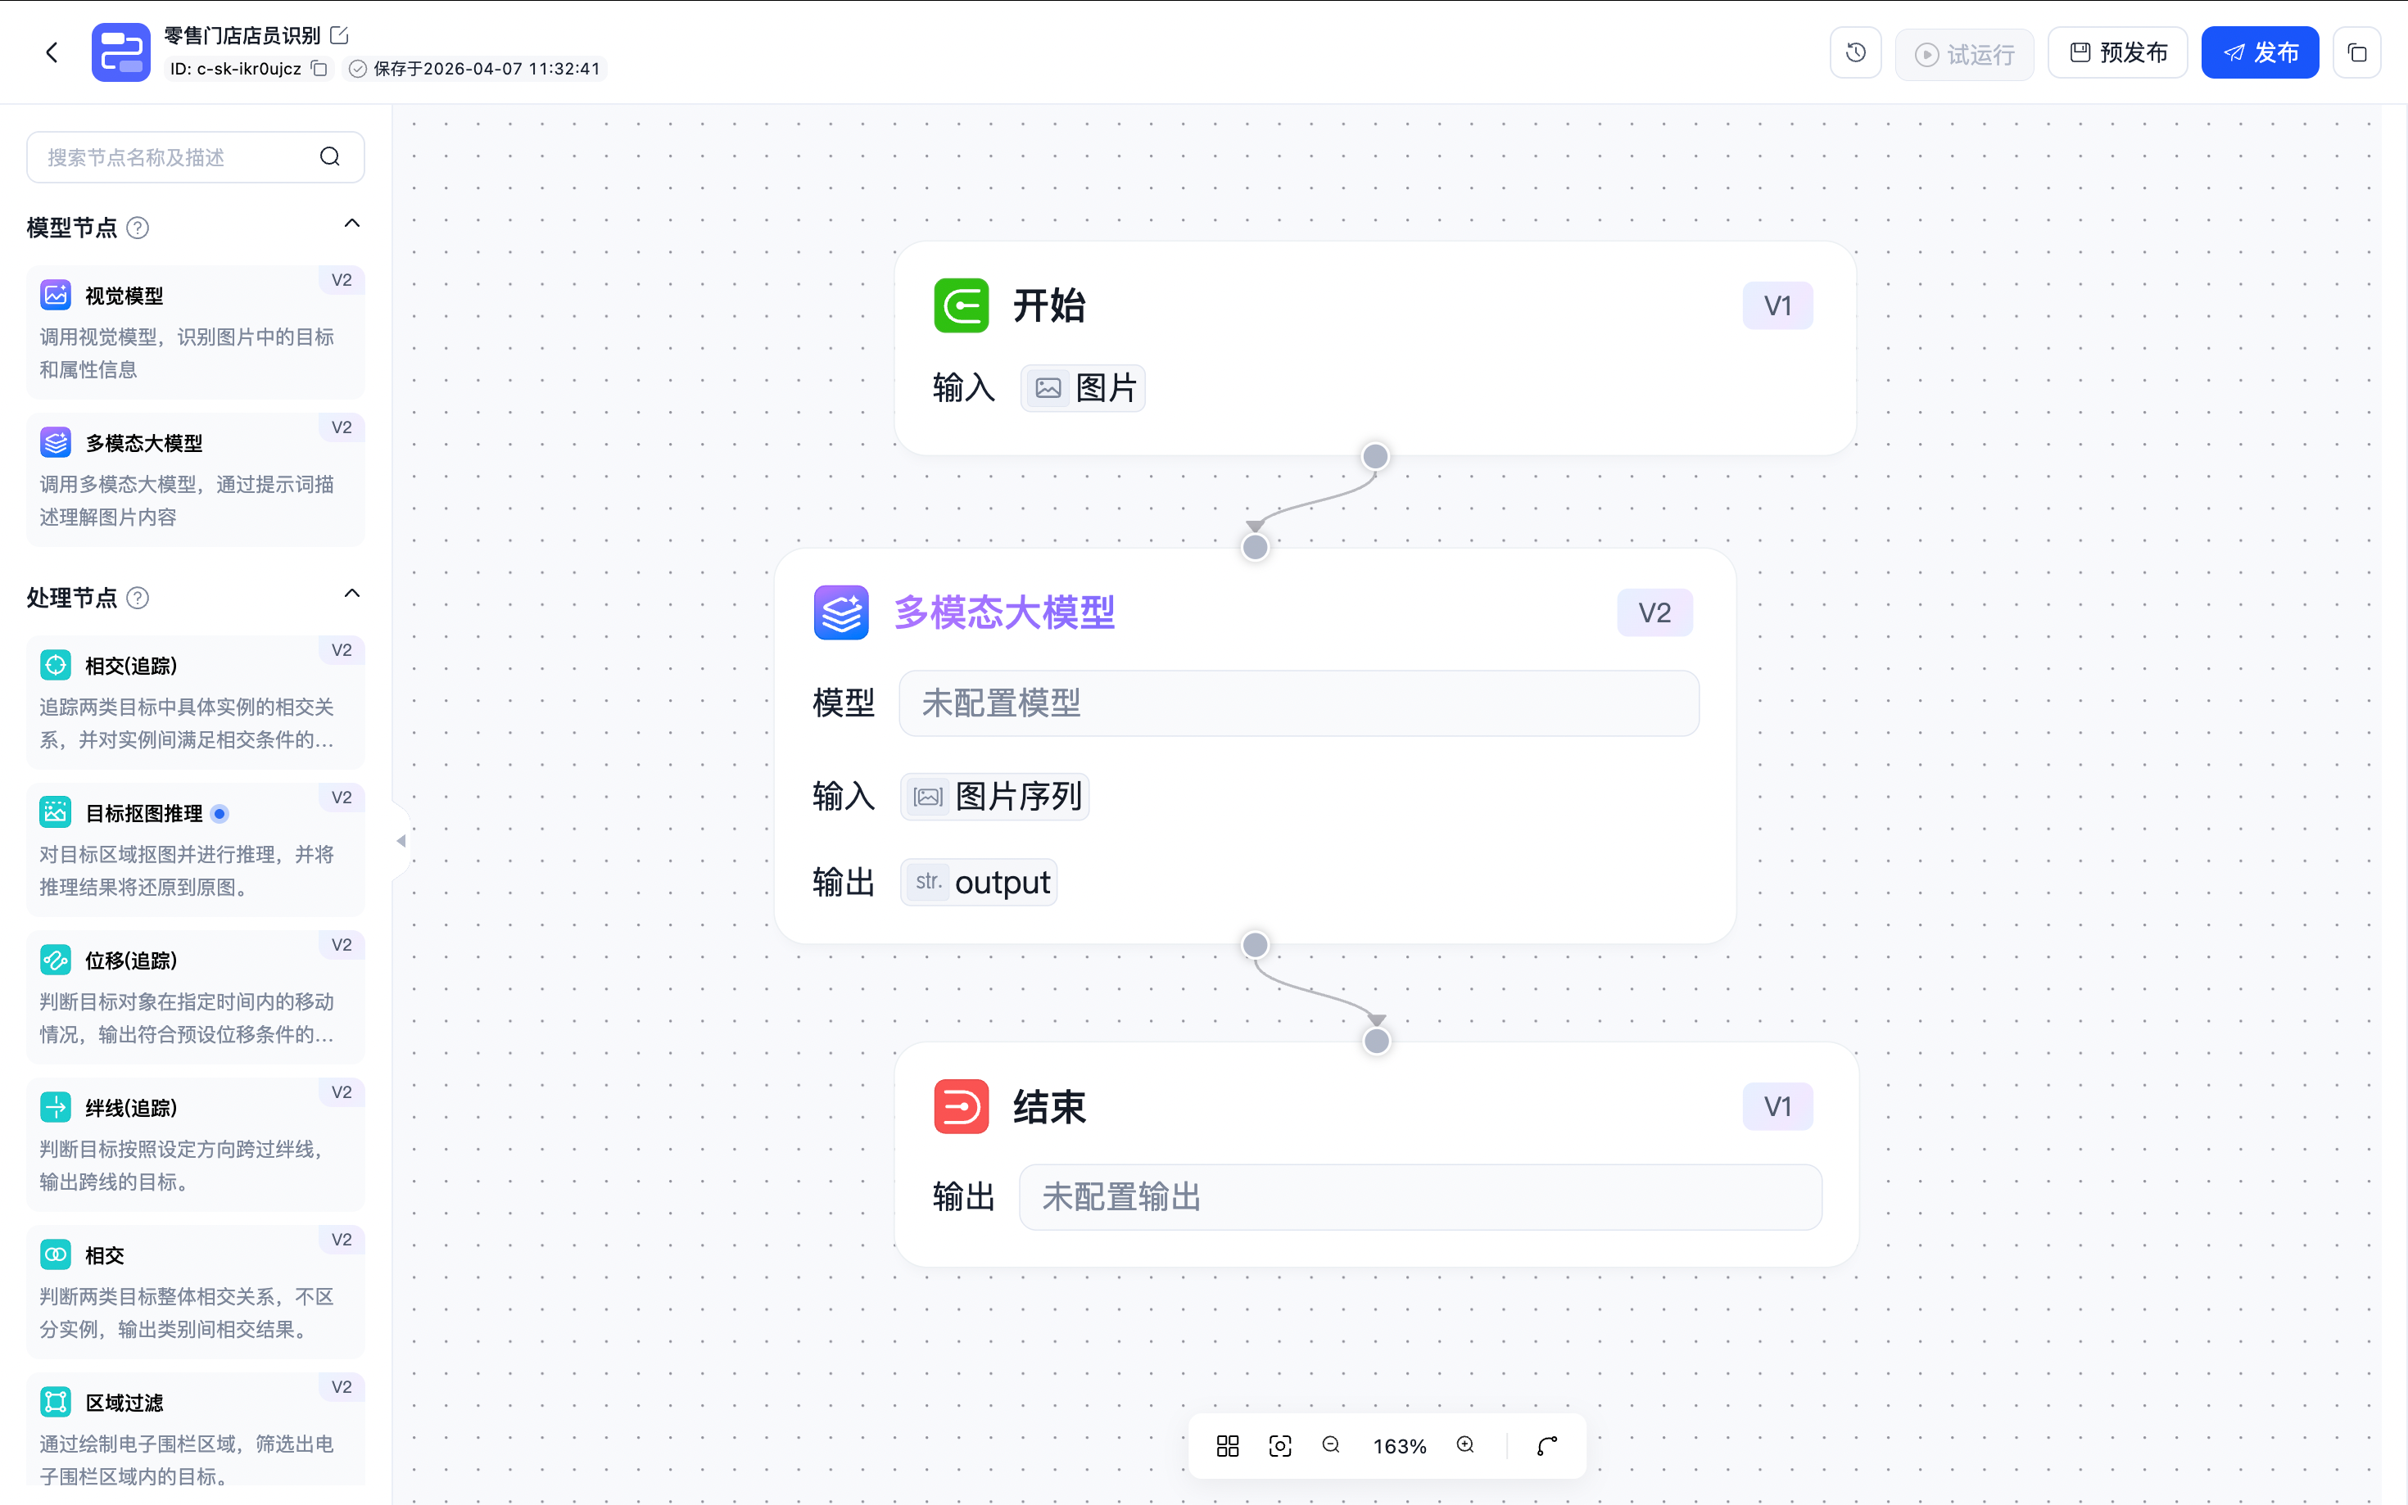The image size is (2408, 1505).
Task: Edit the workflow title 零售门店店员识别
Action: pos(339,36)
